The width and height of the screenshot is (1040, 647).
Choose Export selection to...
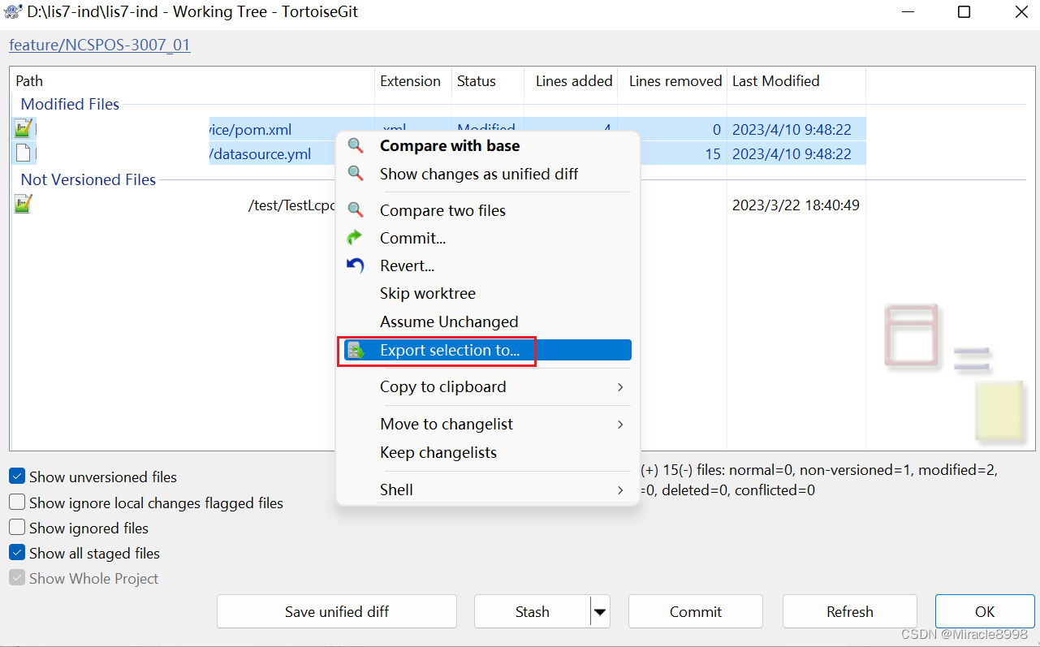[488, 351]
